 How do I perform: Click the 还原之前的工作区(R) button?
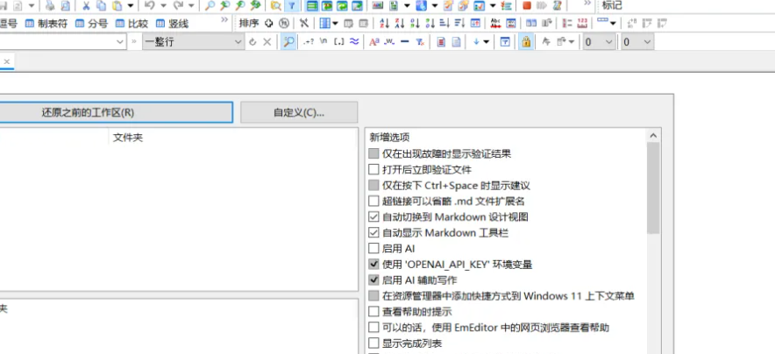tap(88, 112)
